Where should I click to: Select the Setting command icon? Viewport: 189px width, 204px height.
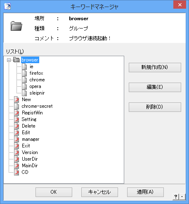(x=17, y=119)
